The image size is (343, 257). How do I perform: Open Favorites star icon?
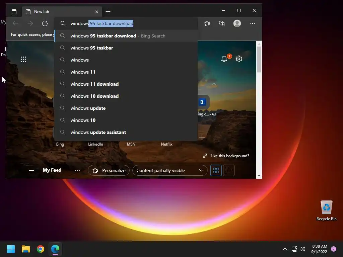click(207, 23)
